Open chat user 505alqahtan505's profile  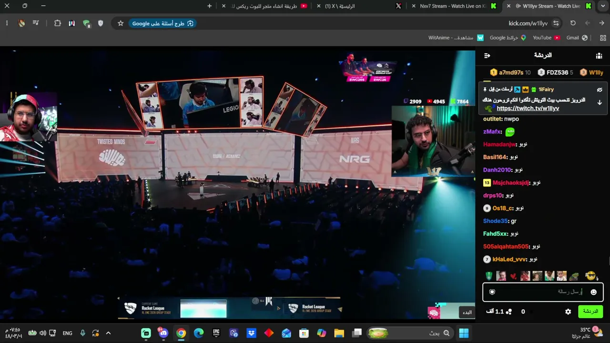[506, 247]
